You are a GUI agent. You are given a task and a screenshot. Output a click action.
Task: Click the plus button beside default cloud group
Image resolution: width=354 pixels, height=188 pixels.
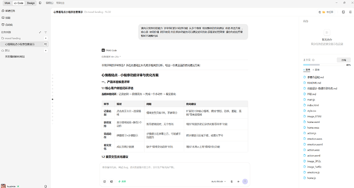tap(46, 51)
